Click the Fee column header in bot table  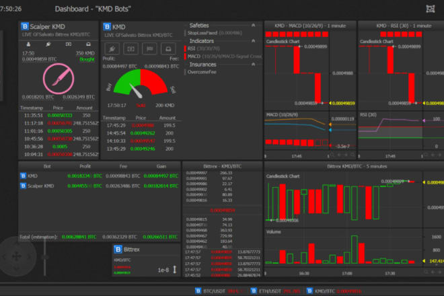(x=123, y=166)
